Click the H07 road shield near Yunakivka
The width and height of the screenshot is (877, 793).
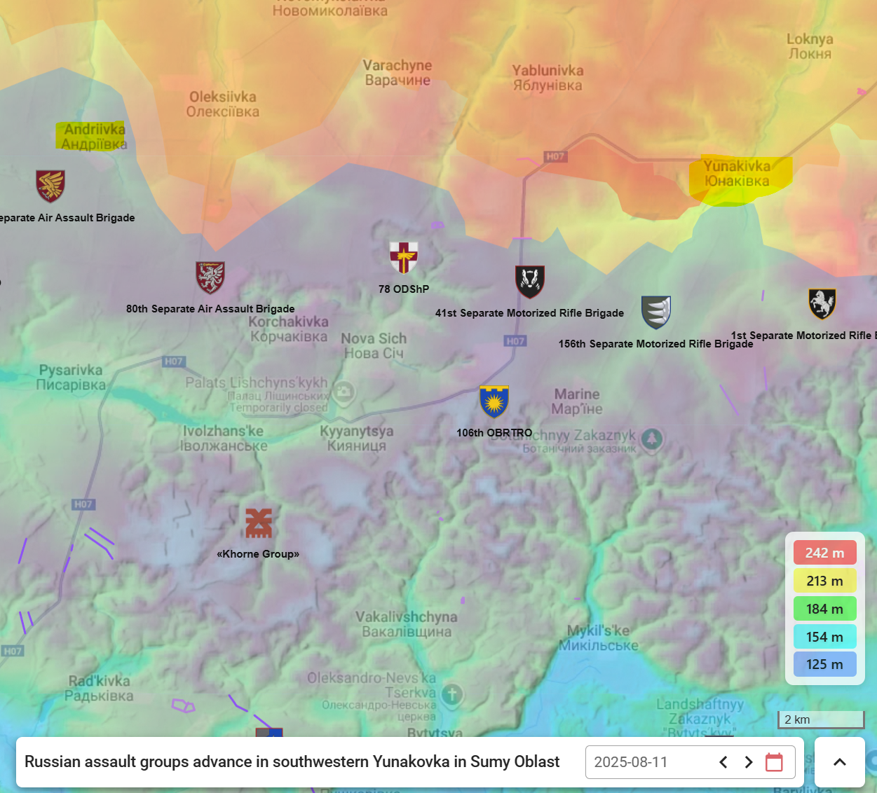coord(555,156)
